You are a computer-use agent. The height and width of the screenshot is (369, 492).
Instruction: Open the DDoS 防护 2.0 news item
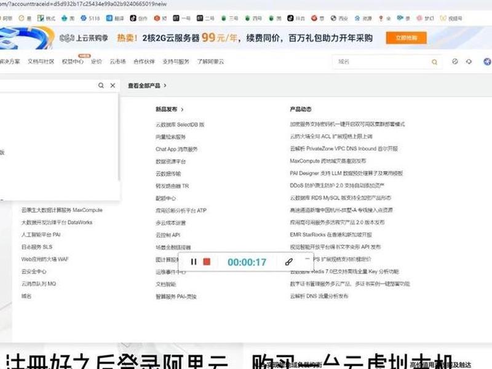[337, 186]
